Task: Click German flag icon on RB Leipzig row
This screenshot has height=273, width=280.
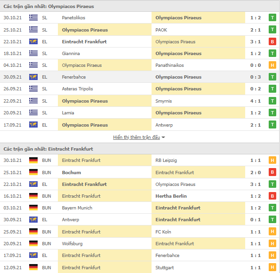Action: 33,160
